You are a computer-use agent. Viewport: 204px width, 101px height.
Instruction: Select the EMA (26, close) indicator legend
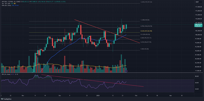coord(6,5)
